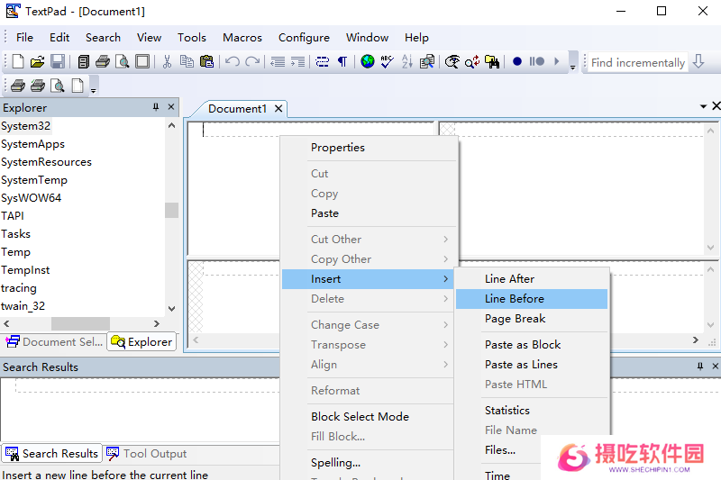Toggle Visible Spaces paragraph mark icon
Image resolution: width=721 pixels, height=480 pixels.
pyautogui.click(x=342, y=61)
